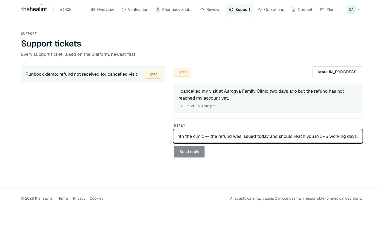Click the 21 Oct 2026 timestamp
The width and height of the screenshot is (383, 239).
click(x=197, y=106)
